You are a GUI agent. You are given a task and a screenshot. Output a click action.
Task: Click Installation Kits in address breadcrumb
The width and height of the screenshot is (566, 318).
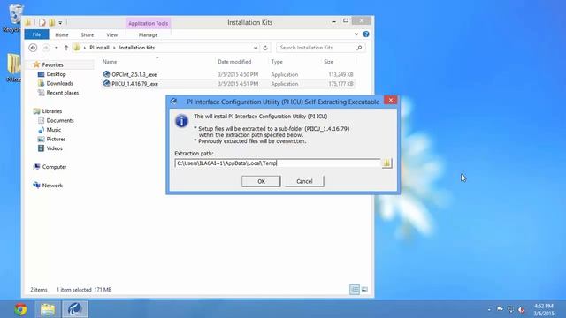tap(137, 48)
